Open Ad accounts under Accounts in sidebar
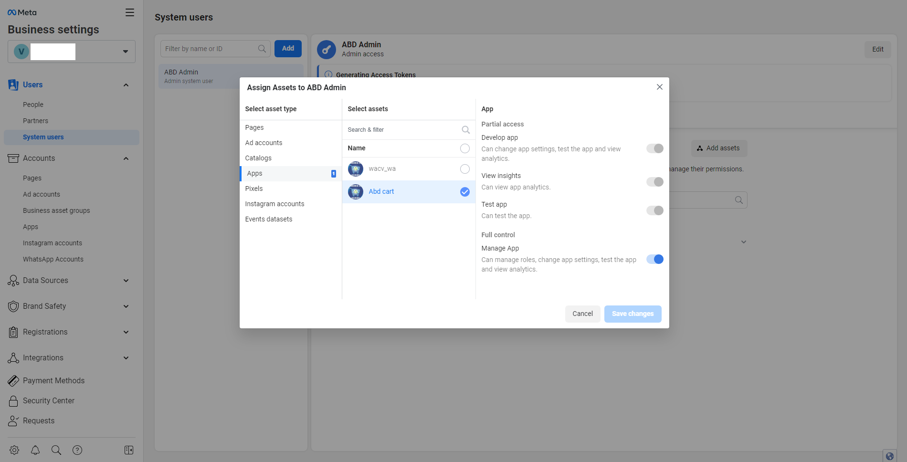This screenshot has height=462, width=907. [x=42, y=194]
